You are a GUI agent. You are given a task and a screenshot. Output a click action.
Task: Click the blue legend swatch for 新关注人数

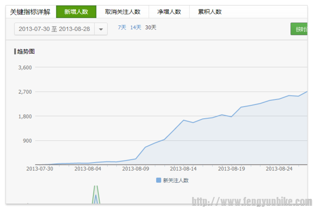click(x=159, y=180)
